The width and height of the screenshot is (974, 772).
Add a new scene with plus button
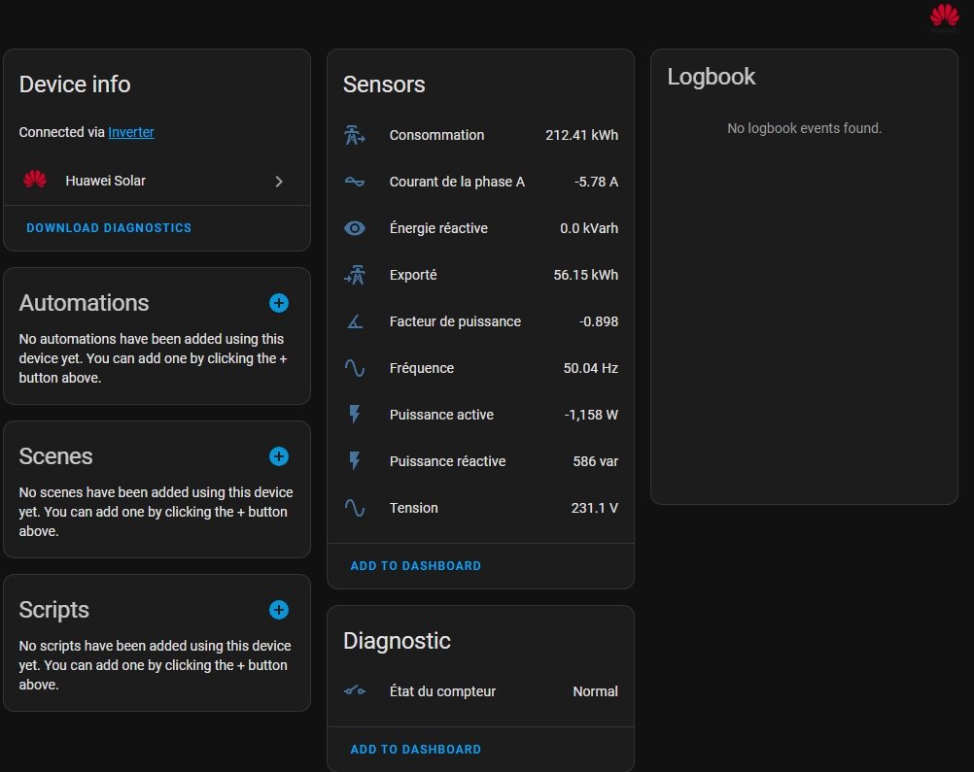tap(279, 456)
